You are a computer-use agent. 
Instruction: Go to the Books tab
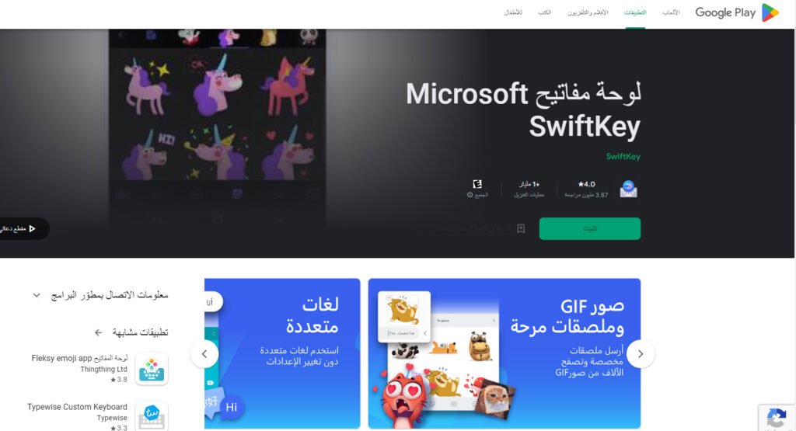[x=545, y=12]
